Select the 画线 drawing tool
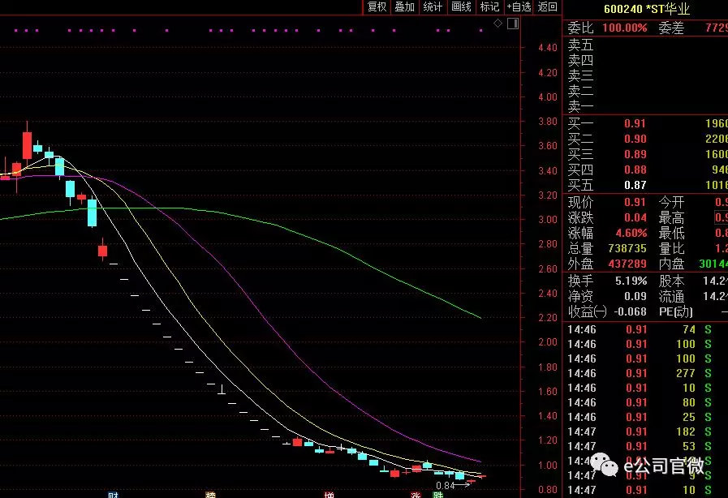The height and width of the screenshot is (498, 728). coord(461,7)
